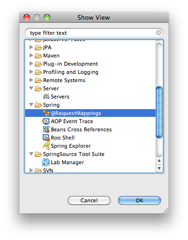Click the Lab Manager icon
Viewport: 188px width, 240px height.
pos(46,162)
